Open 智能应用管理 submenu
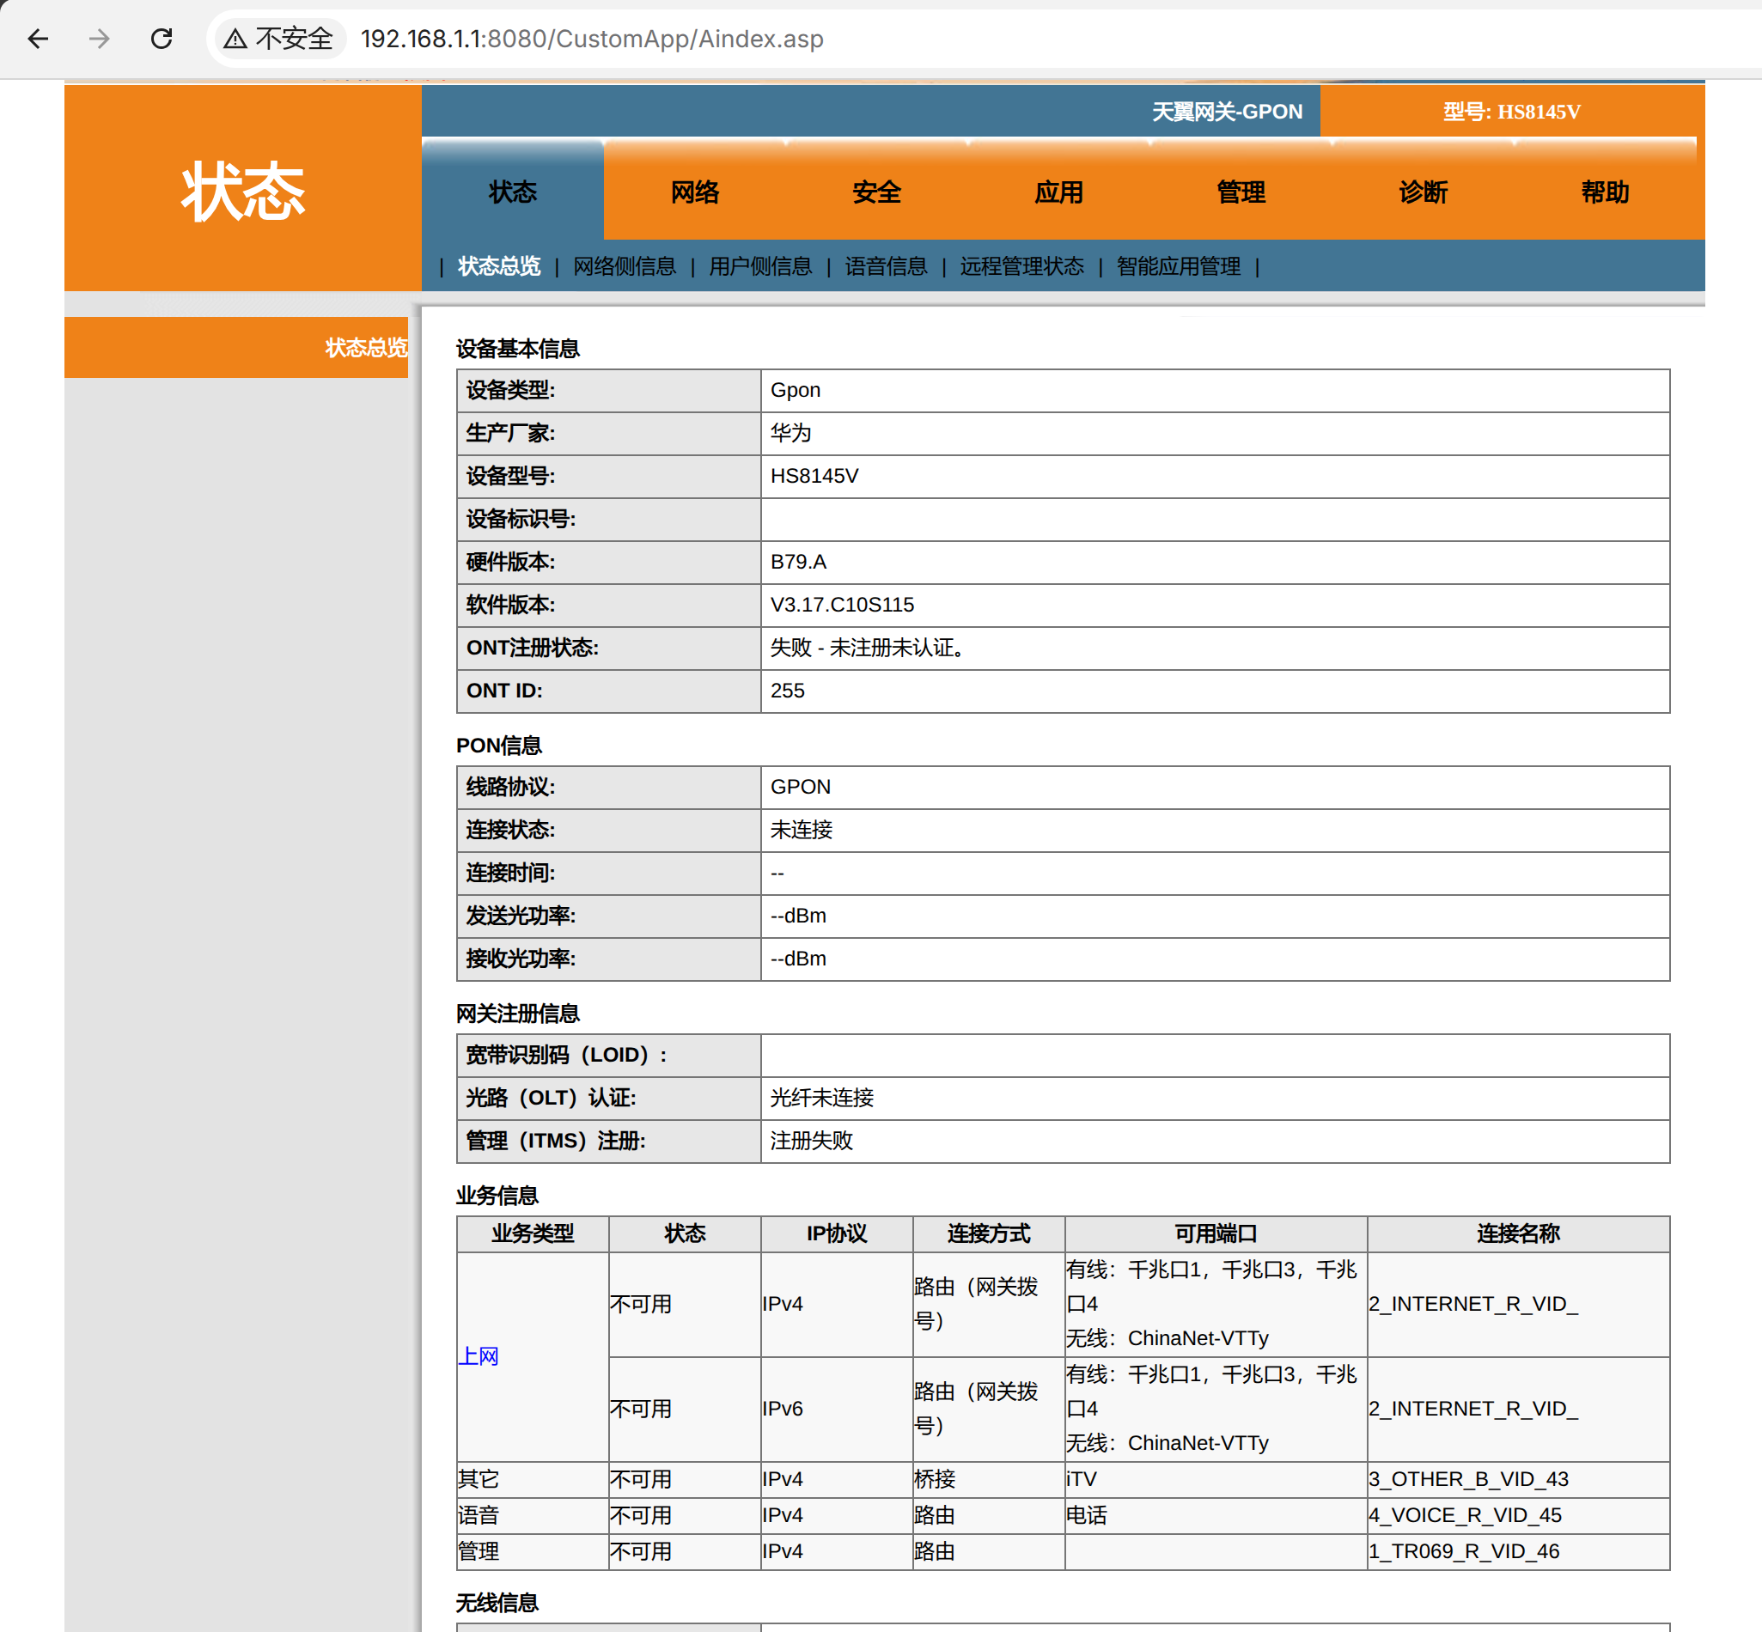 1178,265
